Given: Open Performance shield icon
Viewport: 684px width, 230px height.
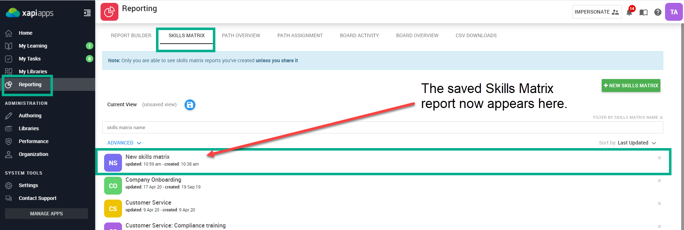Looking at the screenshot, I should (x=9, y=142).
